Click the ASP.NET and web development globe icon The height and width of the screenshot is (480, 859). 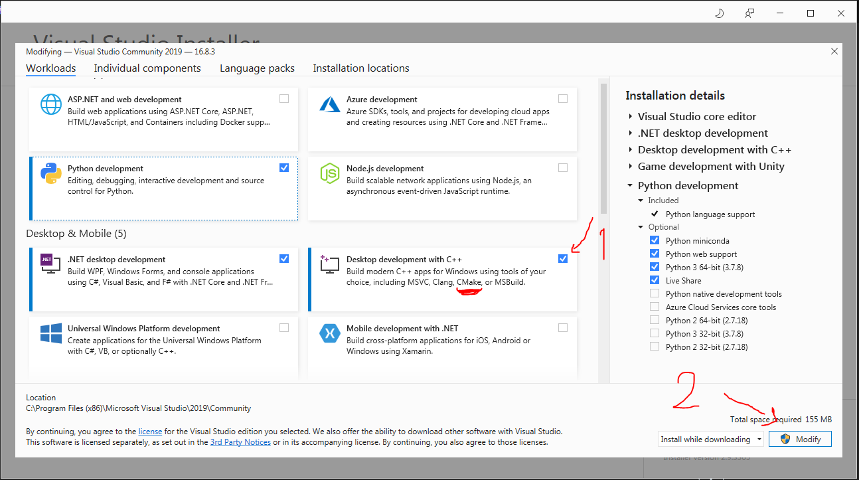51,104
